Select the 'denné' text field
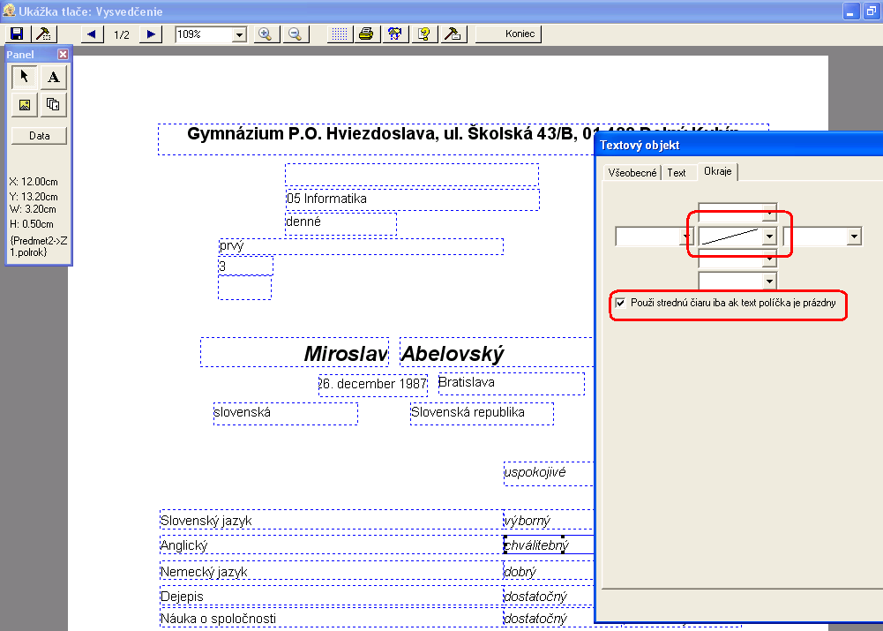The image size is (883, 631). tap(340, 223)
